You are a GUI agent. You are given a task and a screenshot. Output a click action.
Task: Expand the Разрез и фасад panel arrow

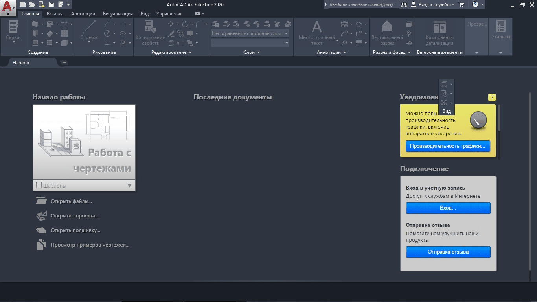click(x=409, y=52)
